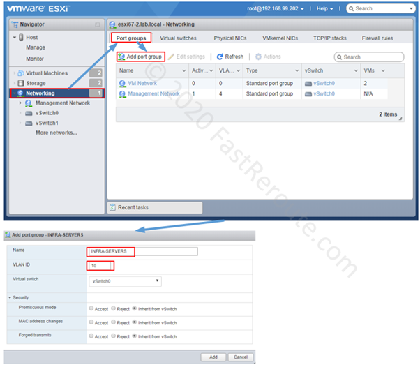The image size is (420, 367).
Task: Select Reject for MAC address changes
Action: (114, 322)
